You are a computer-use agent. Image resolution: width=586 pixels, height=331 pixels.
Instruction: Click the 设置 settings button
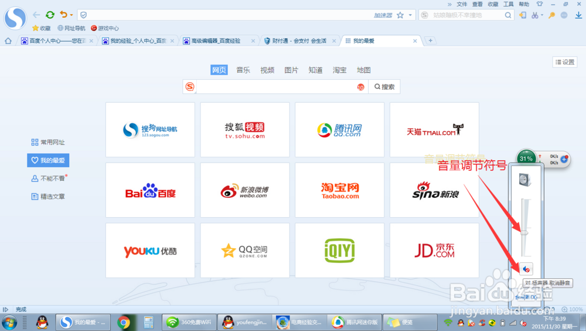point(565,62)
